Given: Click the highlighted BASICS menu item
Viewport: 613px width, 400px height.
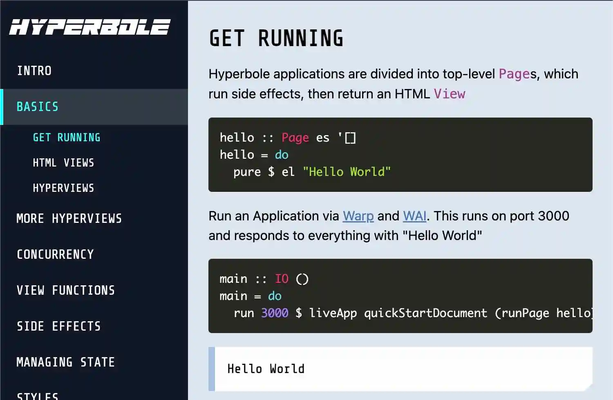Looking at the screenshot, I should [38, 107].
